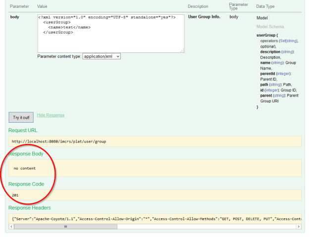Screen dimensions: 317x237
Task: Click the left arrow of the headers scrollbar
Action: (11, 226)
